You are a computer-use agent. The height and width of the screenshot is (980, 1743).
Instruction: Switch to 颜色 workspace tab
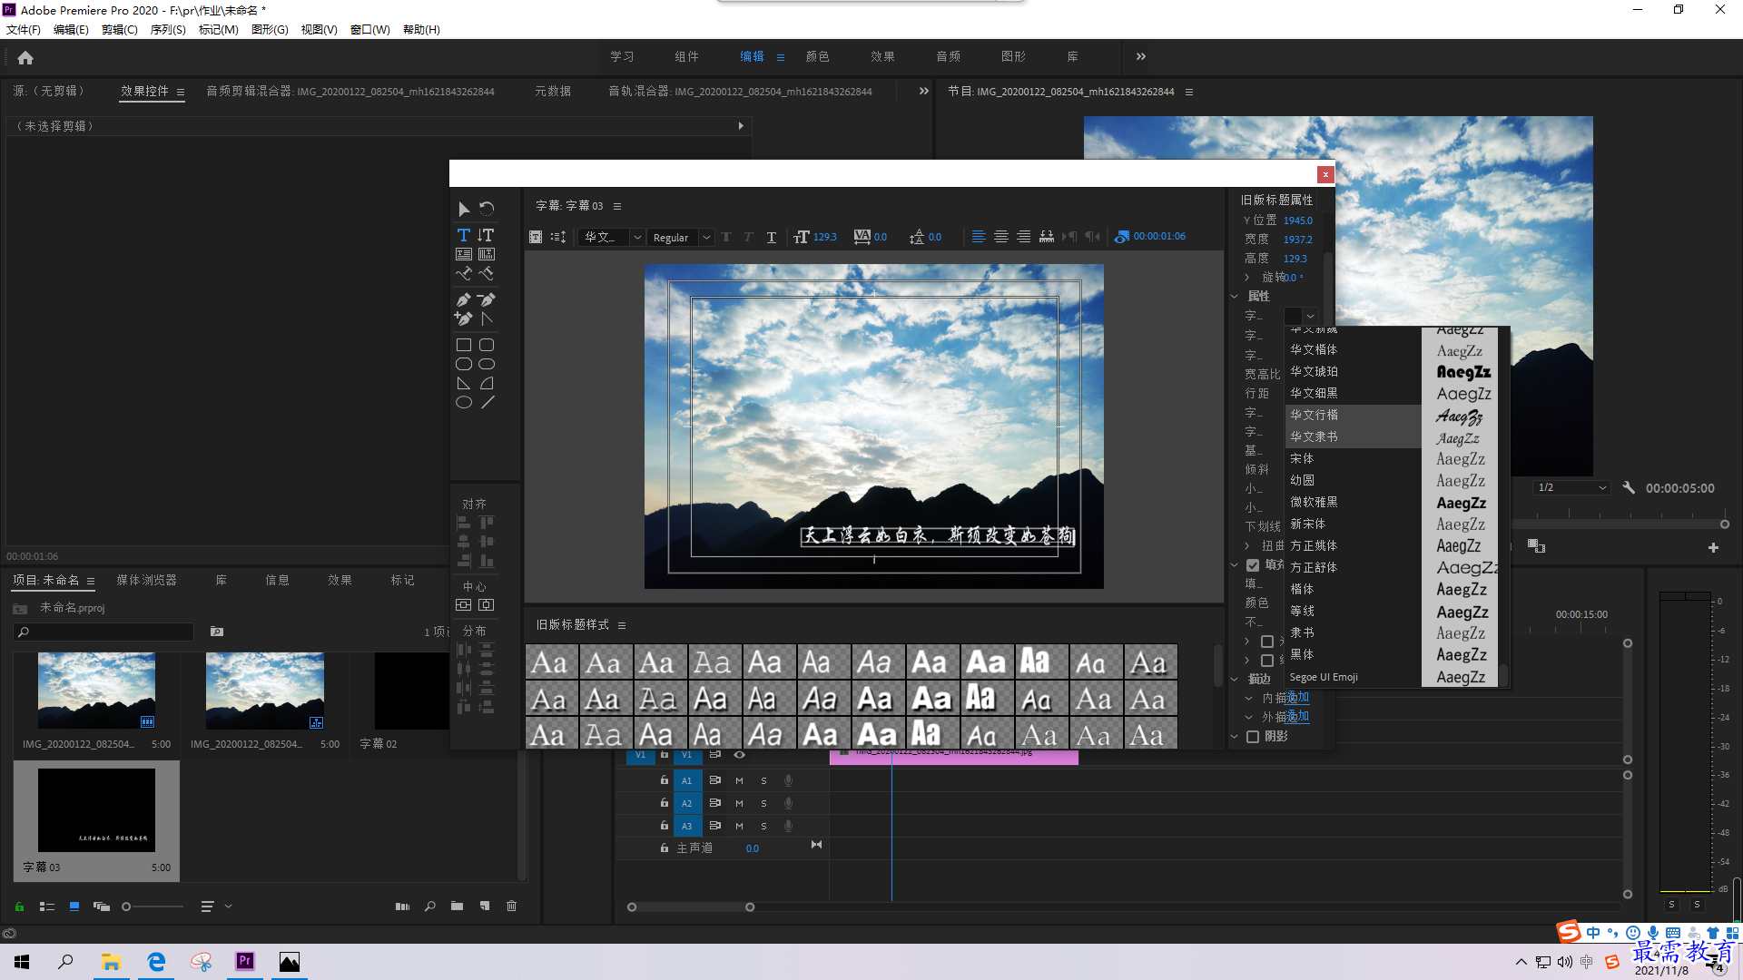(818, 56)
